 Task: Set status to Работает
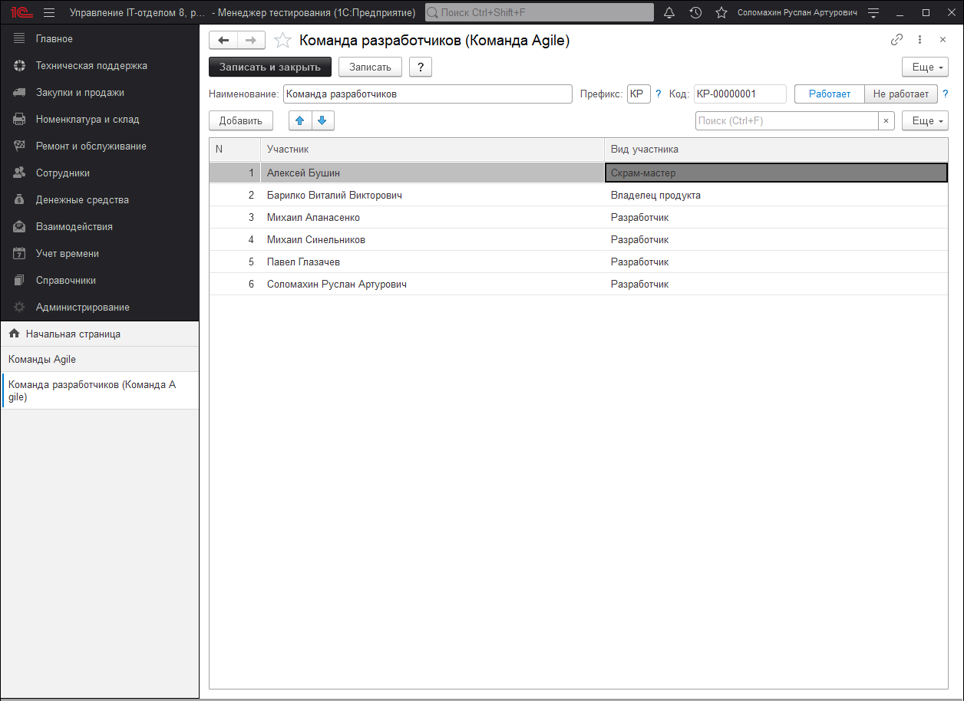[x=829, y=94]
